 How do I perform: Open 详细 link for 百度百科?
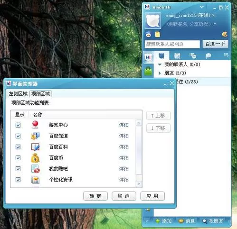(124, 147)
